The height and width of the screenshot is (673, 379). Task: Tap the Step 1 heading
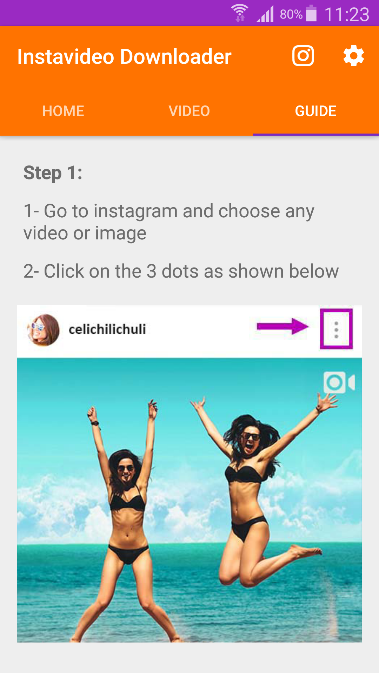point(53,173)
